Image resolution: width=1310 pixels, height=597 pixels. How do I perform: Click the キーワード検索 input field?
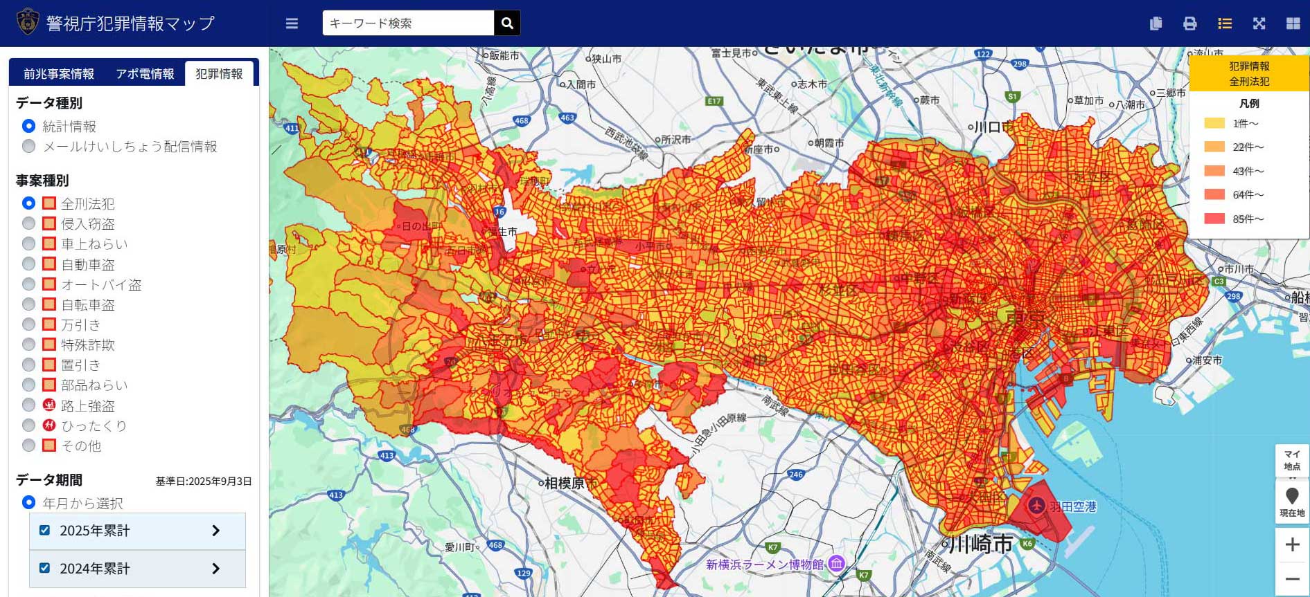[408, 24]
